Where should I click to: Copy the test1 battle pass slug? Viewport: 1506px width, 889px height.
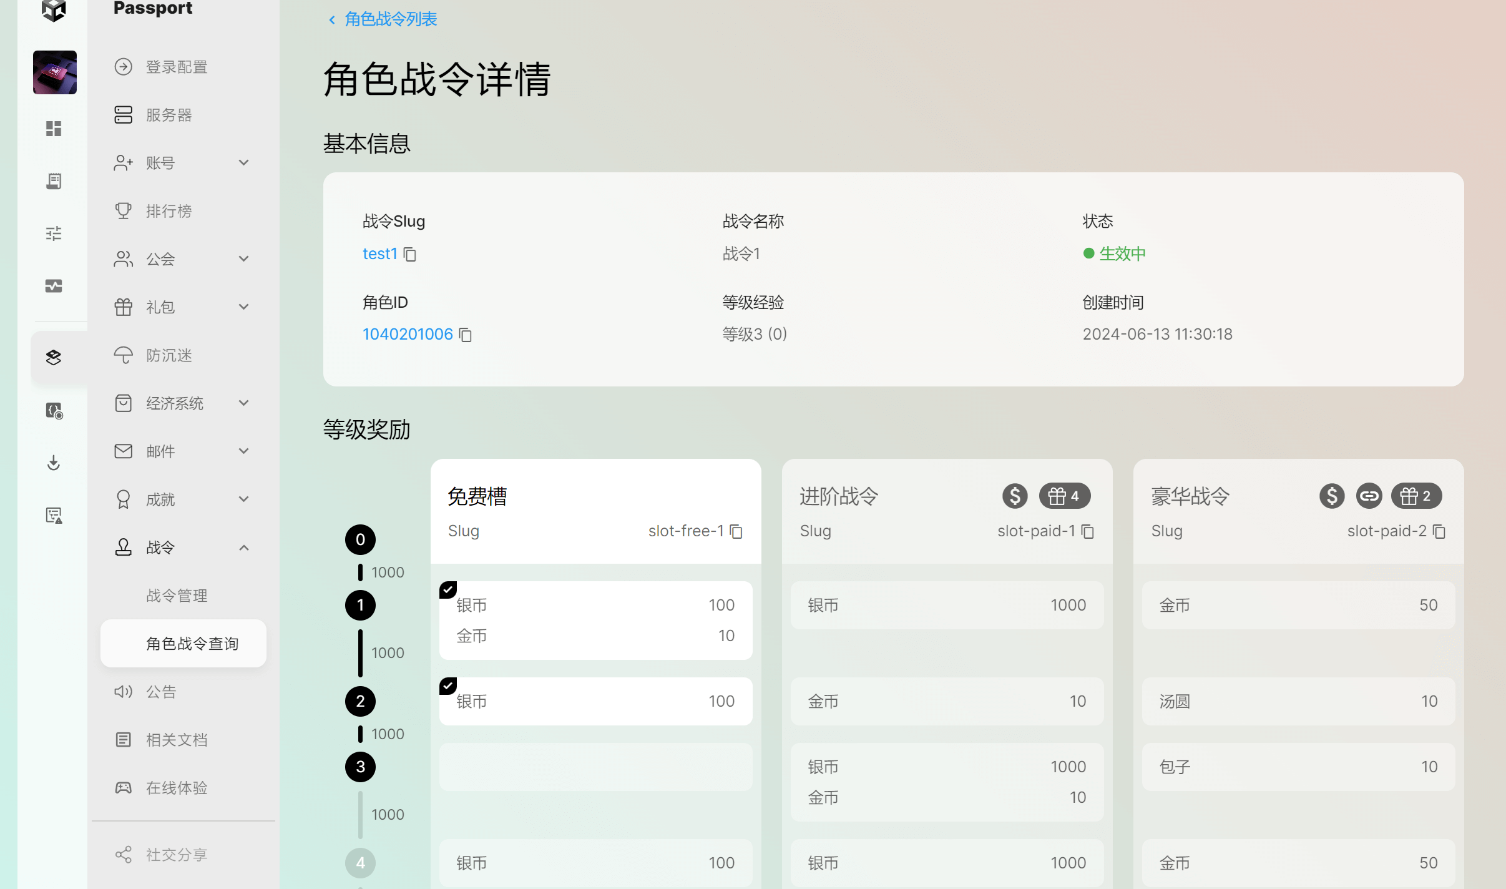pos(409,254)
